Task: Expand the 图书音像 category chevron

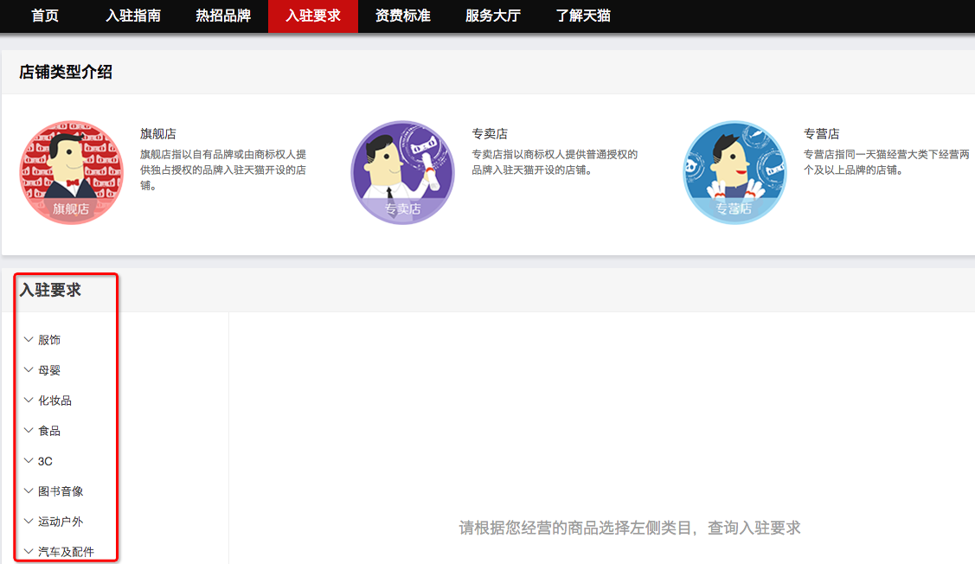Action: (x=28, y=490)
